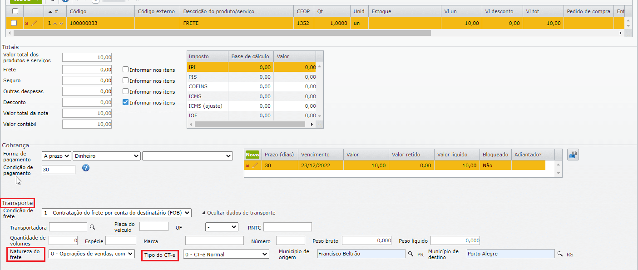The image size is (638, 270).
Task: Click Novo button in payment installments table
Action: pos(252,155)
